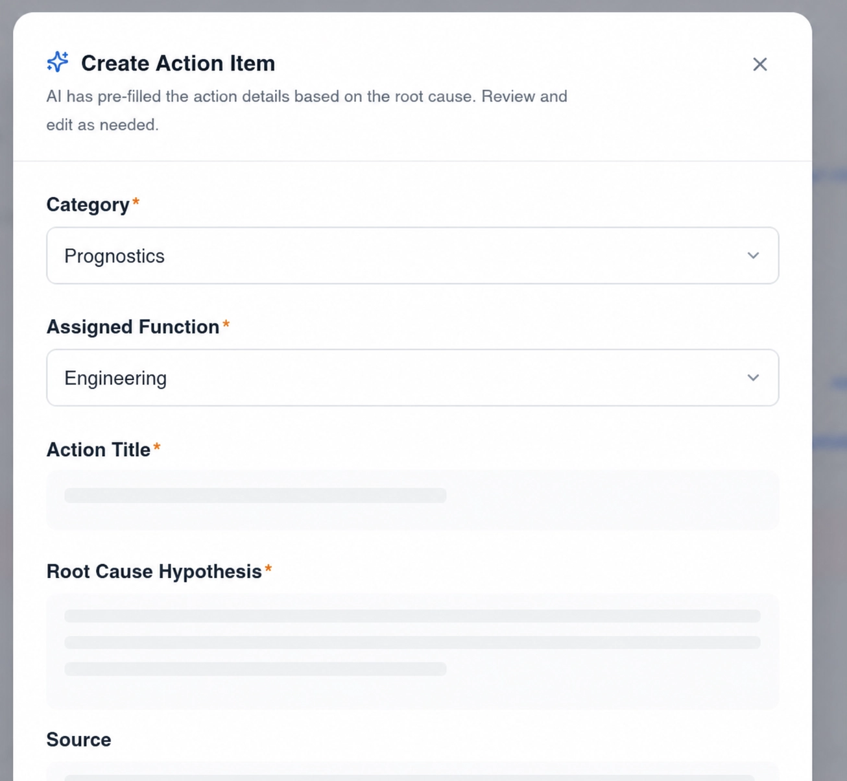Open the Category dropdown showing Prognostics
This screenshot has height=781, width=847.
(412, 256)
